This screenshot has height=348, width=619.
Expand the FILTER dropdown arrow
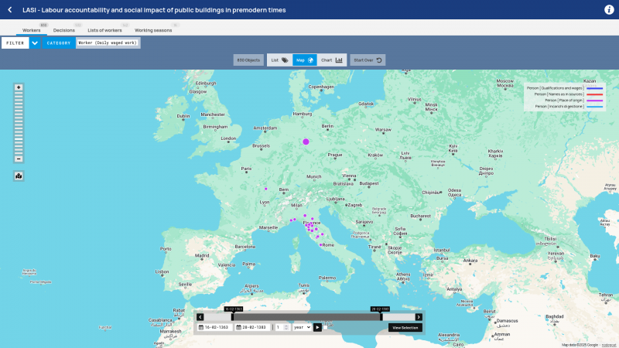(x=35, y=43)
